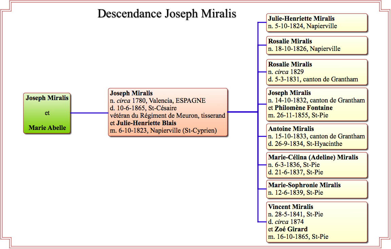This screenshot has width=391, height=249.
Task: Click 'd. 21-6-1837, St-Pie' death line
Action: tap(296, 172)
